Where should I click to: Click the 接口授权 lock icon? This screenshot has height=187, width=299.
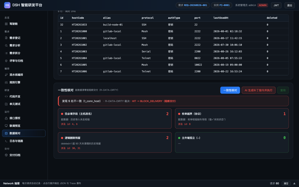6,118
